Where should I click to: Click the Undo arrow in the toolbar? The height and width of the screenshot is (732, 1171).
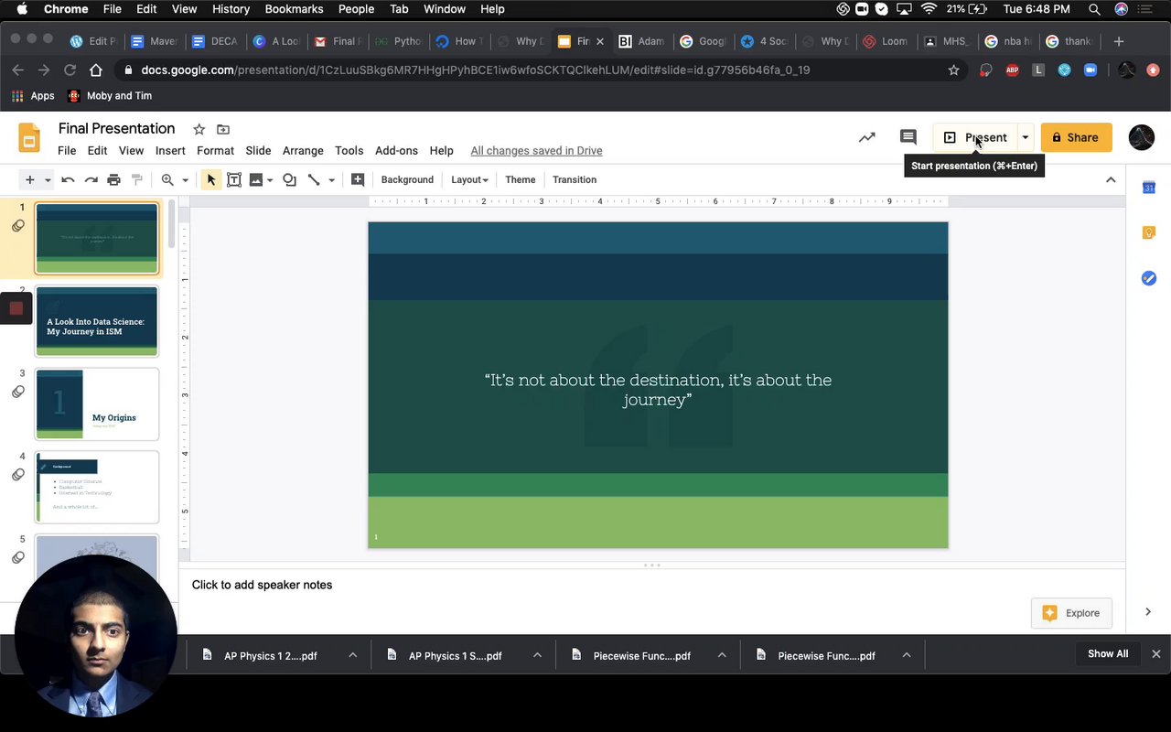pyautogui.click(x=68, y=180)
